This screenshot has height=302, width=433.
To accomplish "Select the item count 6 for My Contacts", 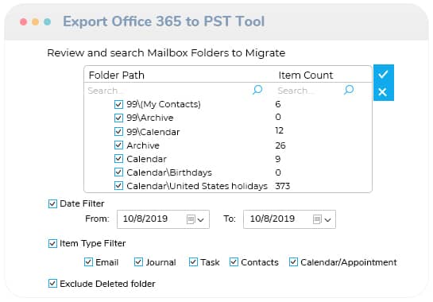I will click(278, 104).
